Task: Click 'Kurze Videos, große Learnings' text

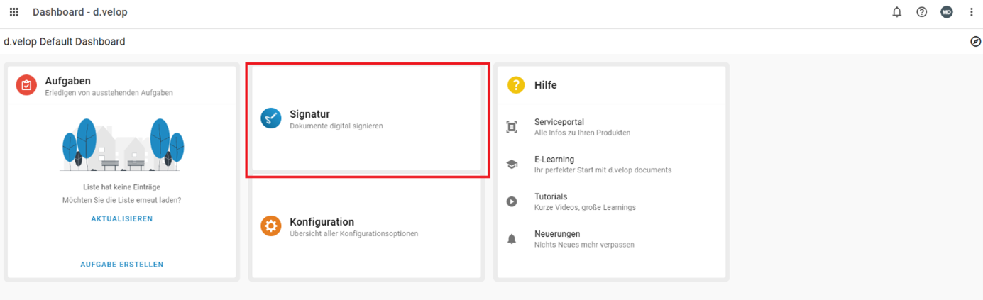Action: (585, 208)
